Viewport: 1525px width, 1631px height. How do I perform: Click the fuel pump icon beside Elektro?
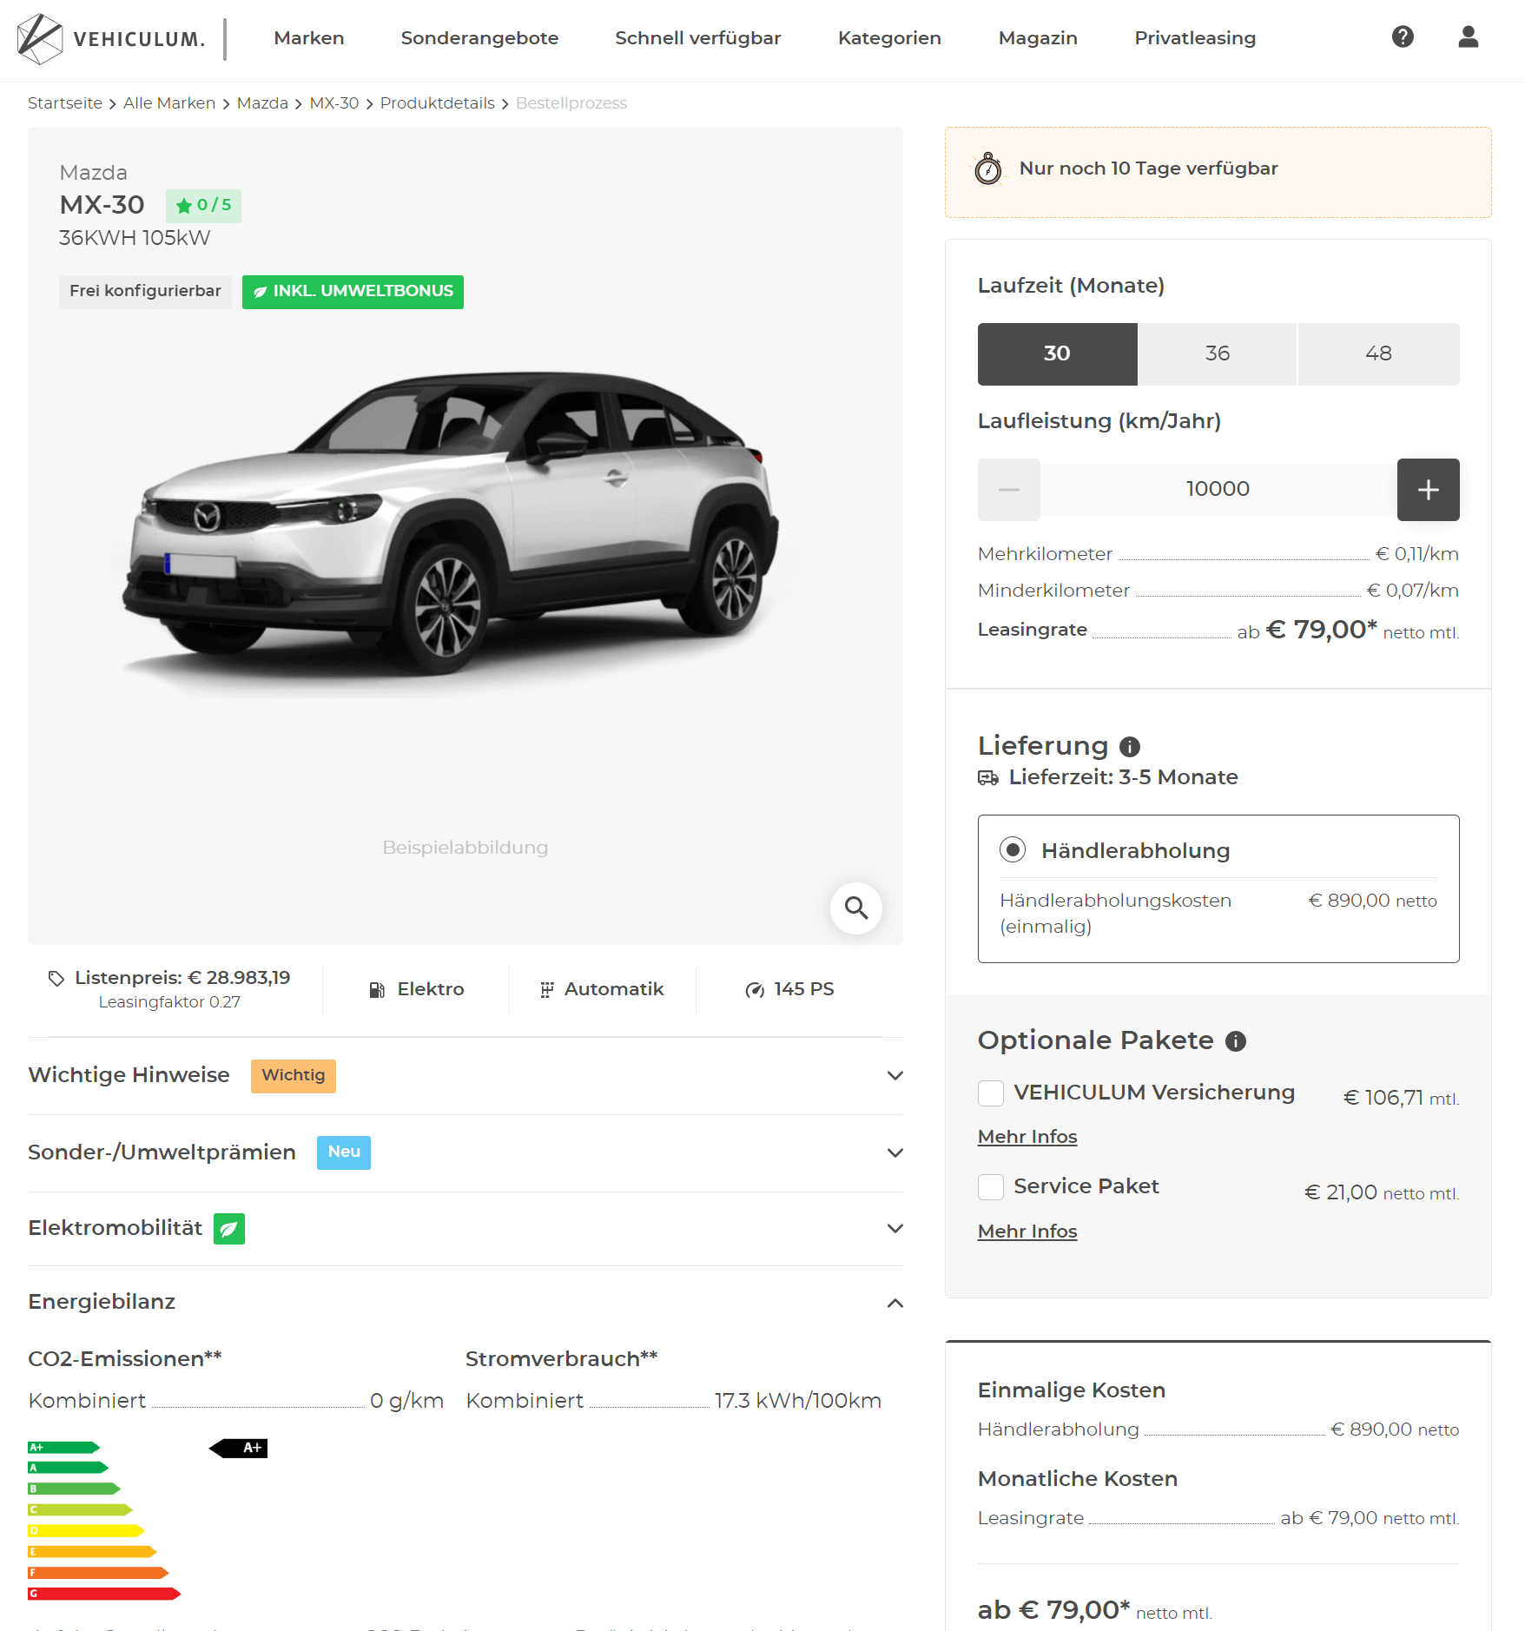pyautogui.click(x=377, y=990)
